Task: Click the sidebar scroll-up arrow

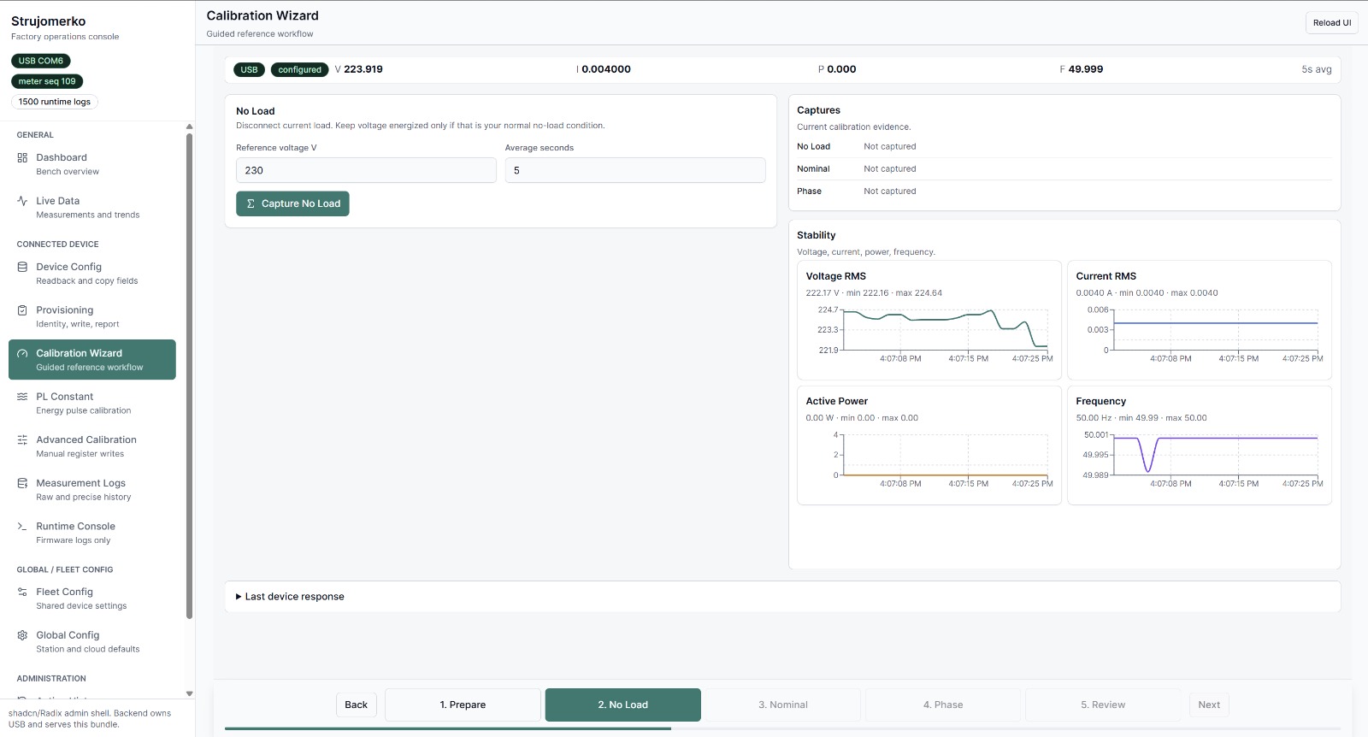Action: 189,127
